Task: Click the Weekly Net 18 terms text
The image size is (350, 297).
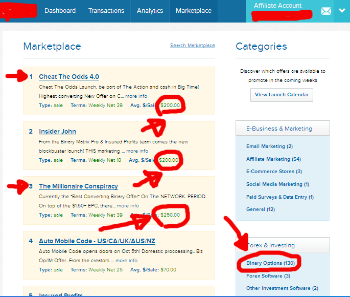Action: (105, 160)
